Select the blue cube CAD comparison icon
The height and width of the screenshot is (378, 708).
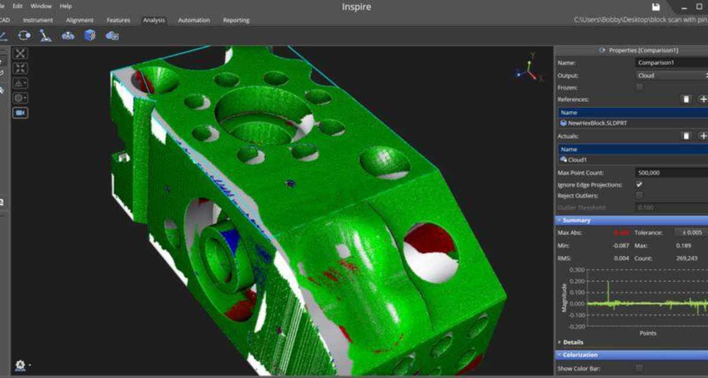(x=90, y=36)
